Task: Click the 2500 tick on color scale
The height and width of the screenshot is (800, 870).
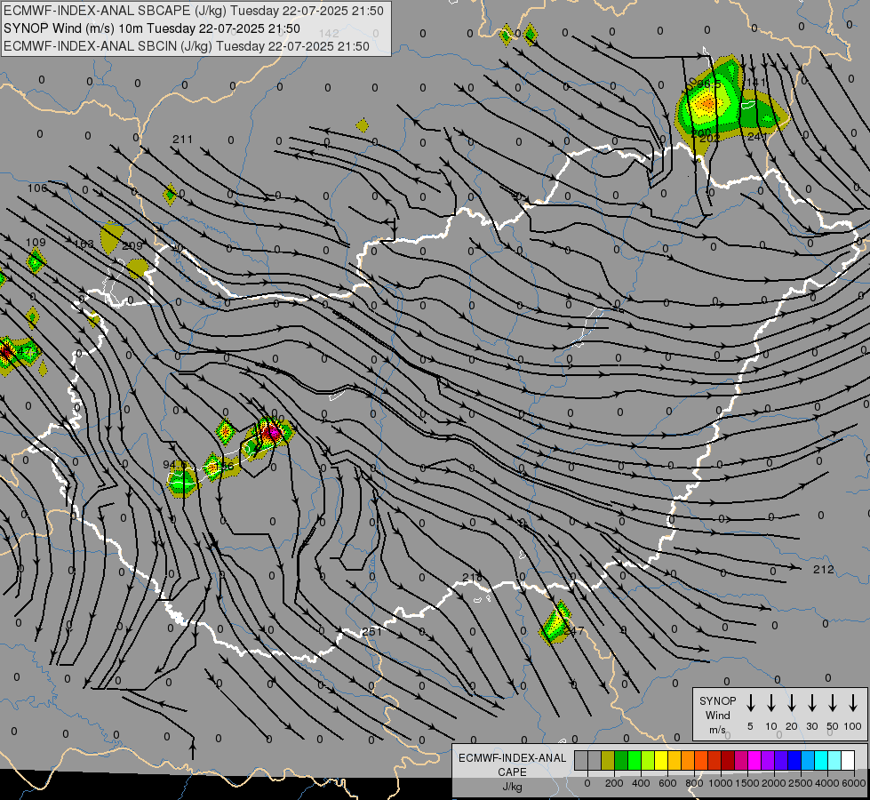Action: [x=801, y=783]
